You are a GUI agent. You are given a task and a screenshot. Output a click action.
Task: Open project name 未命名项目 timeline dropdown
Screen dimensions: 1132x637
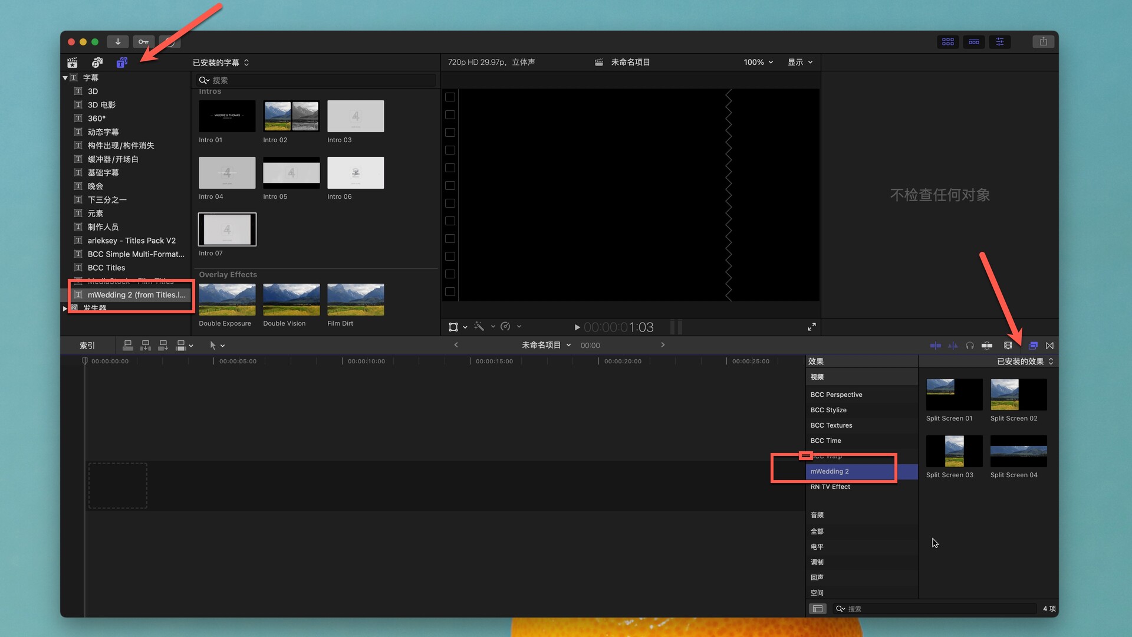(546, 345)
